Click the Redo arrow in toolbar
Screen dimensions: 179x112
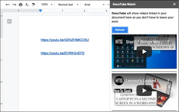[x=14, y=5]
